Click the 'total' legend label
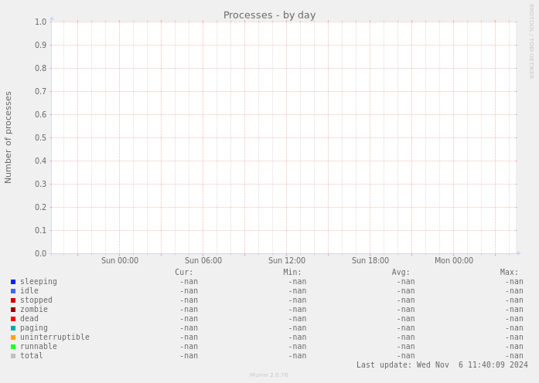The width and height of the screenshot is (539, 383). 31,355
